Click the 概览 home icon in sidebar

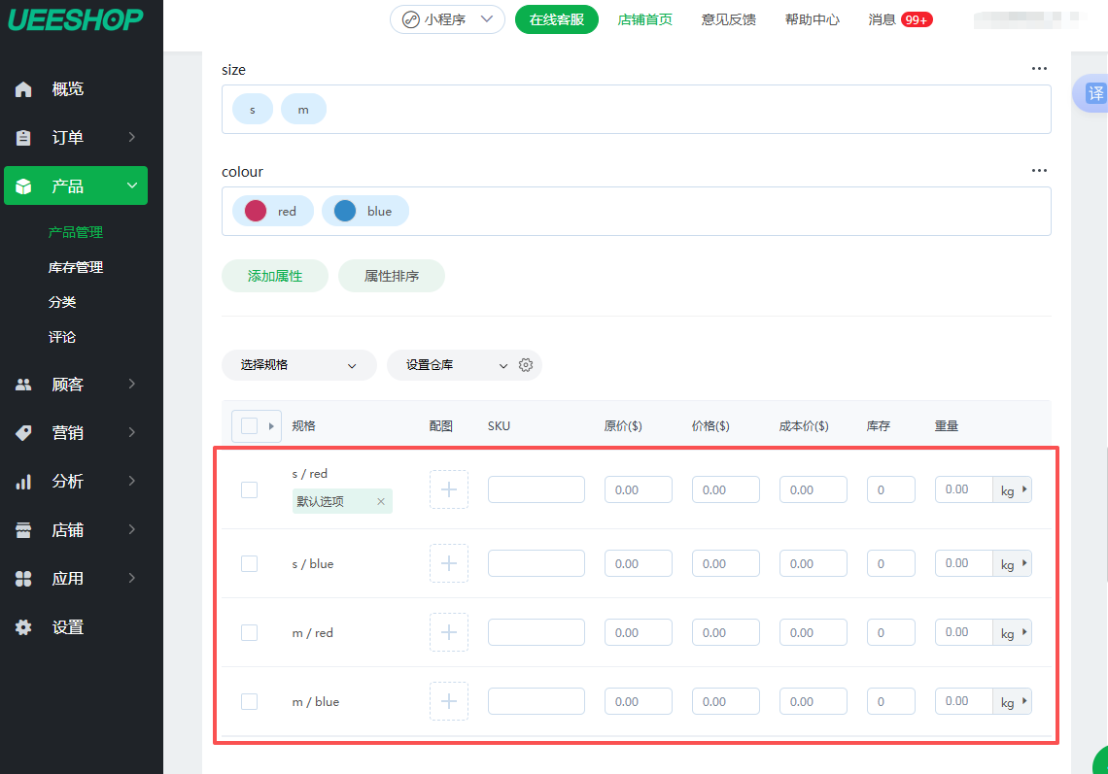coord(24,89)
